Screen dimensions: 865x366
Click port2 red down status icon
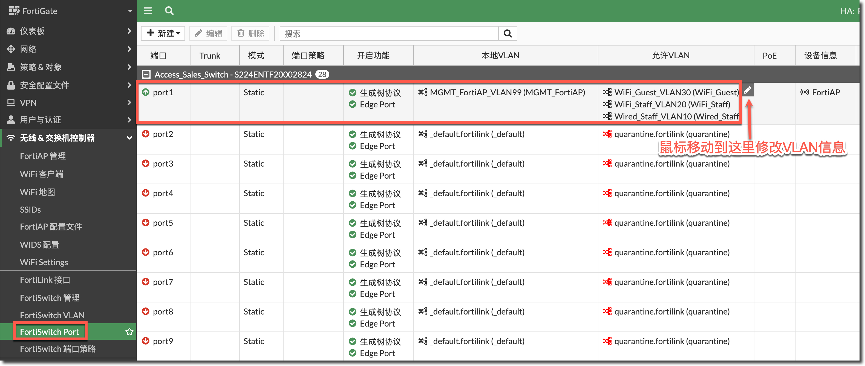click(x=145, y=134)
